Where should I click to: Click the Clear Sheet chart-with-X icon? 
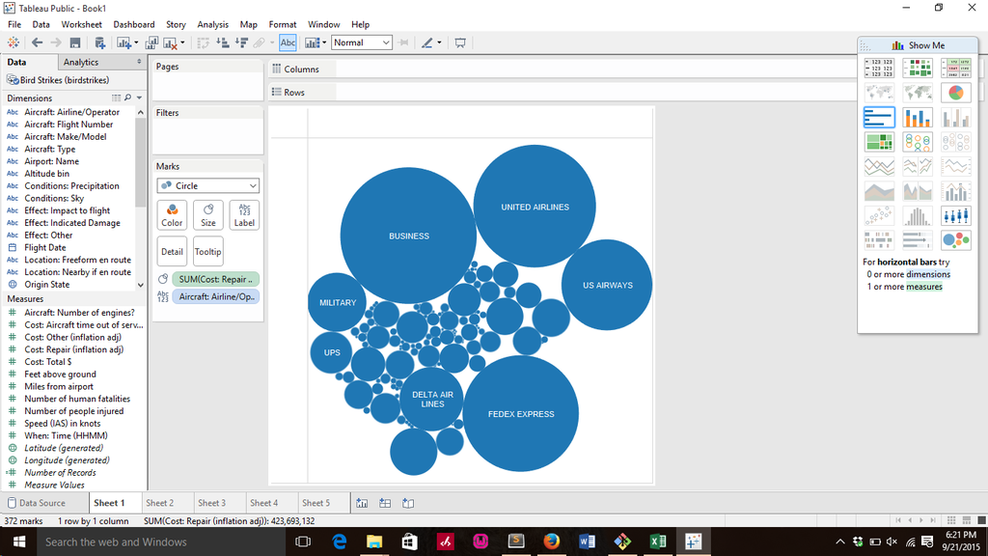click(170, 42)
